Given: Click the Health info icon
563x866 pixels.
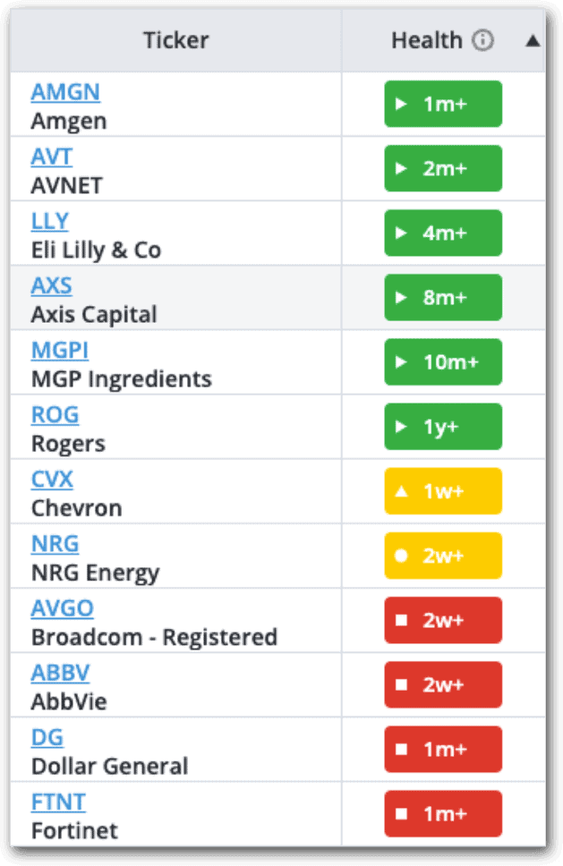Looking at the screenshot, I should (482, 40).
